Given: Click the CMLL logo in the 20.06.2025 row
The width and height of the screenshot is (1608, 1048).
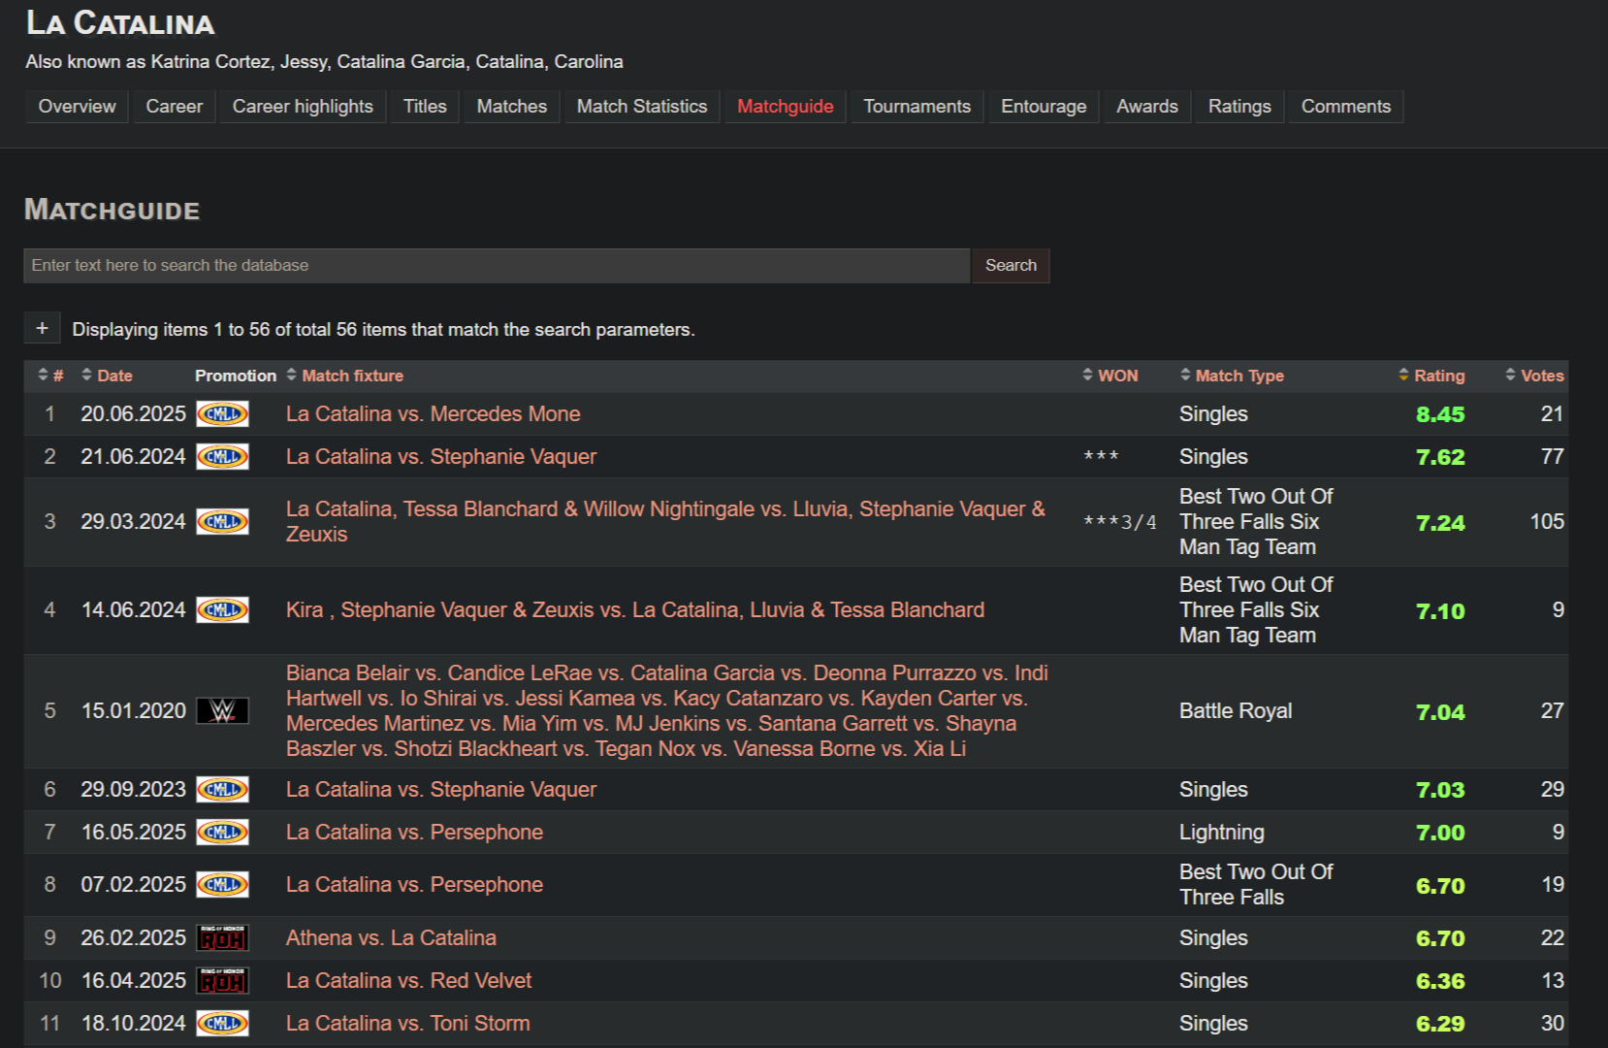Looking at the screenshot, I should 222,414.
